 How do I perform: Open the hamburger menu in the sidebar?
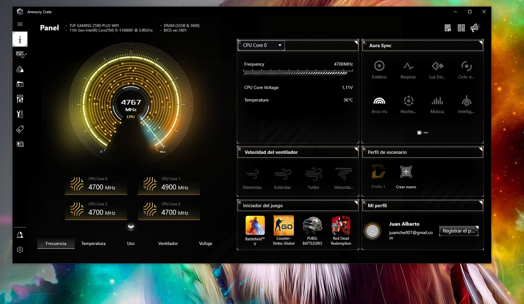pos(20,24)
